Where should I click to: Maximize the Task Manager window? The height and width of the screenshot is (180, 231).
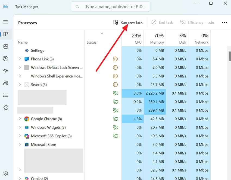(x=211, y=3)
